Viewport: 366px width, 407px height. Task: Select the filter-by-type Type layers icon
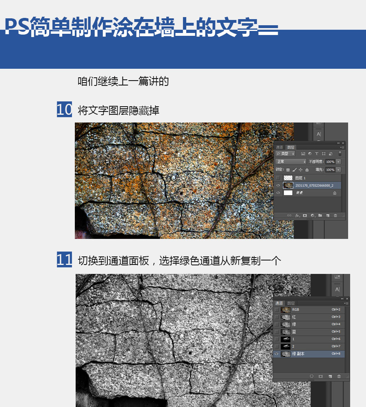pyautogui.click(x=316, y=153)
